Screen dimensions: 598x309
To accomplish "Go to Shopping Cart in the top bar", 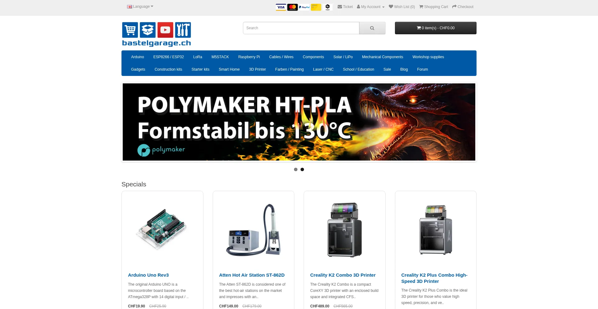I will point(434,7).
